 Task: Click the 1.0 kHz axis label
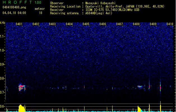pos(3,50)
